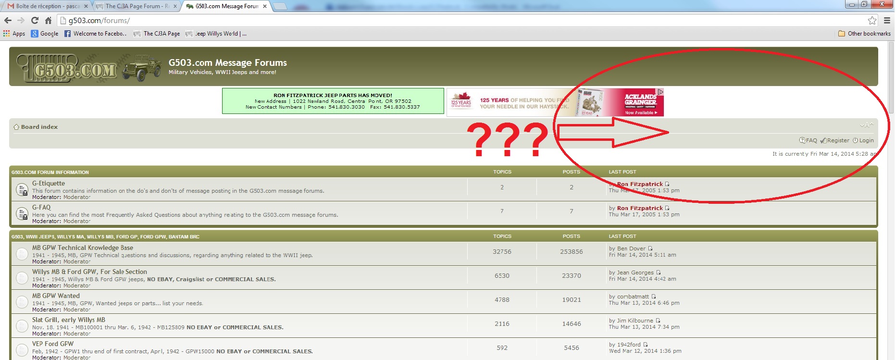The width and height of the screenshot is (896, 360).
Task: Go to browser home icon
Action: pyautogui.click(x=48, y=20)
